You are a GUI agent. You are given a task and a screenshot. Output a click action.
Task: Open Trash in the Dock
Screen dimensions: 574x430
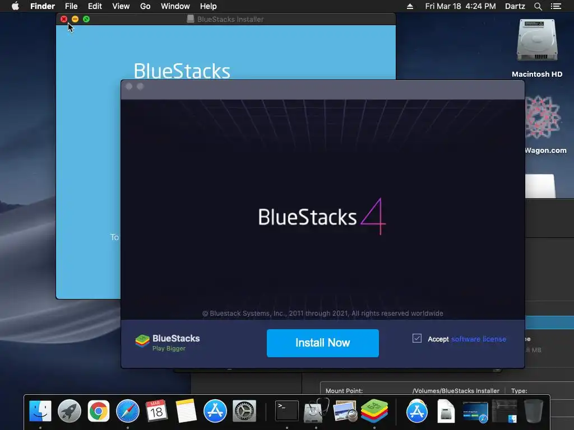tap(534, 411)
